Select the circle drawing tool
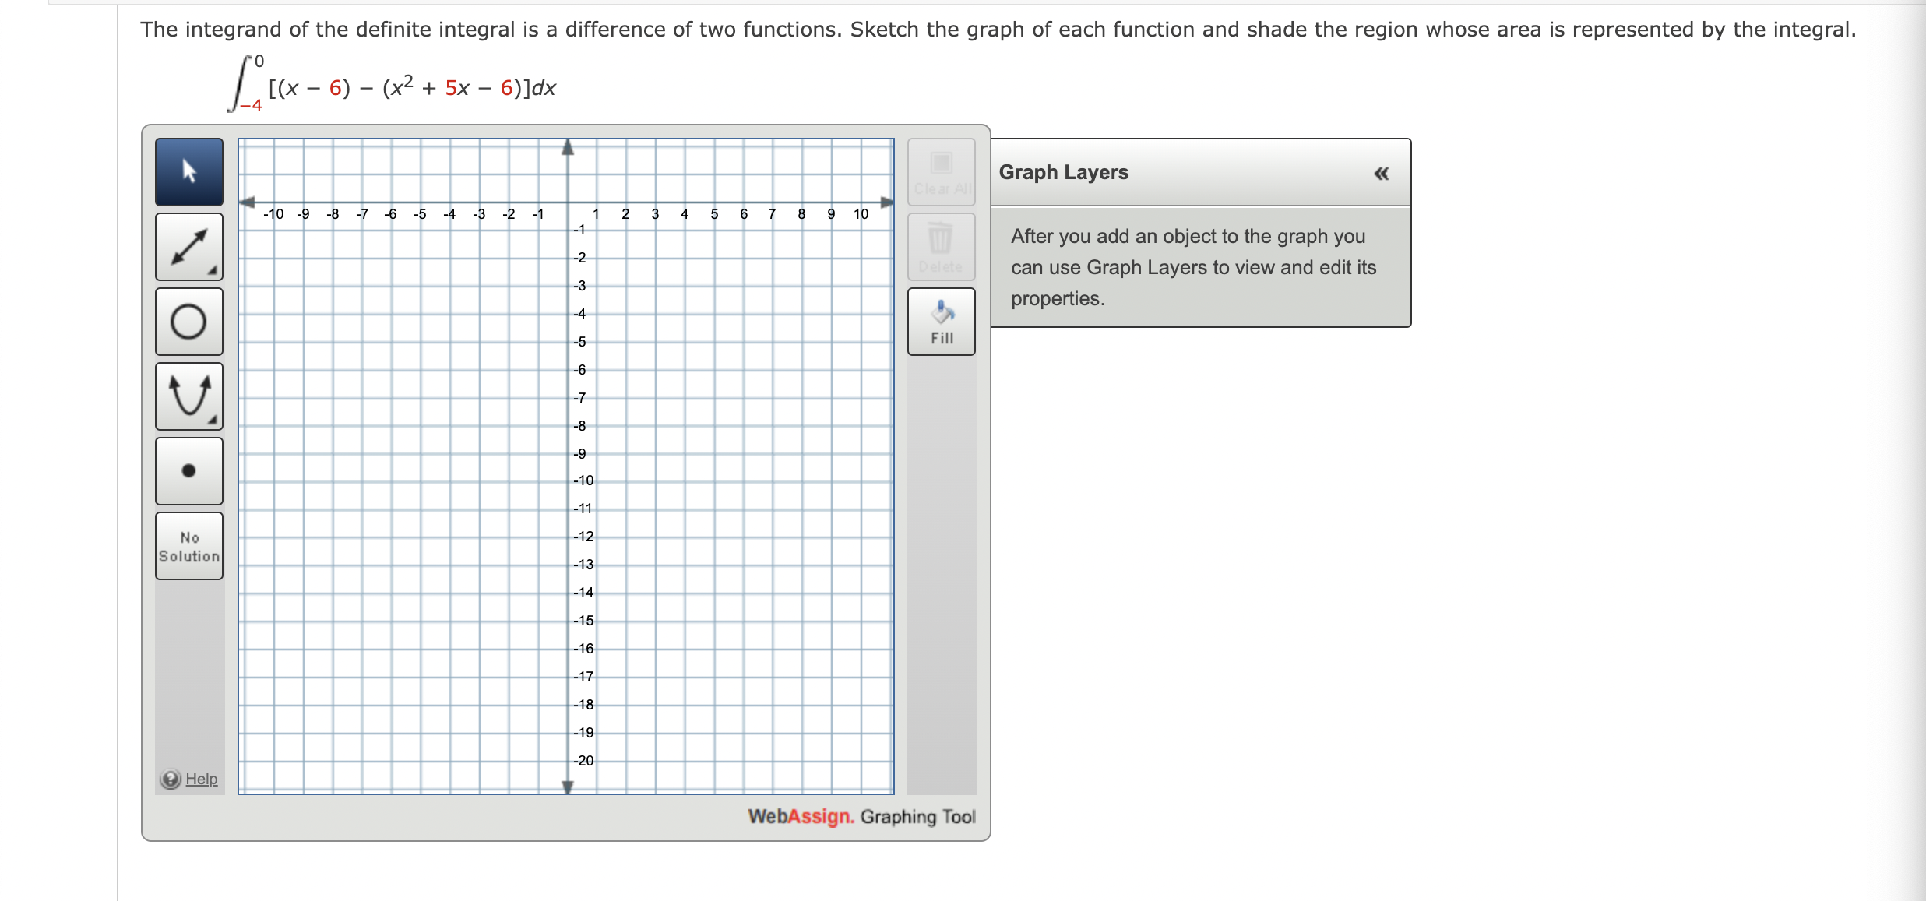1926x901 pixels. click(188, 321)
